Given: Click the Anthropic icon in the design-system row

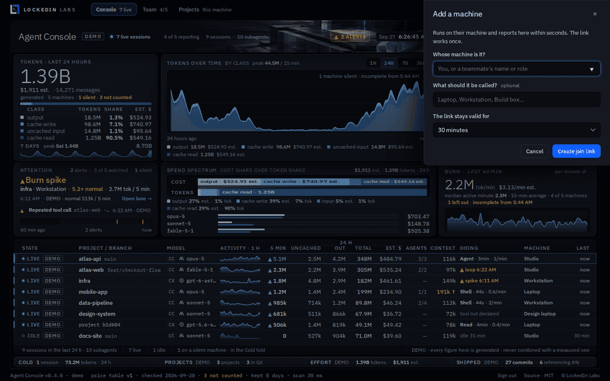Looking at the screenshot, I should [181, 314].
